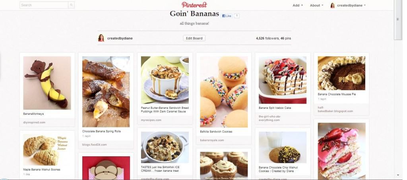This screenshot has width=407, height=180.
Task: Open createdbydiane avatar in top bar
Action: pos(332,5)
